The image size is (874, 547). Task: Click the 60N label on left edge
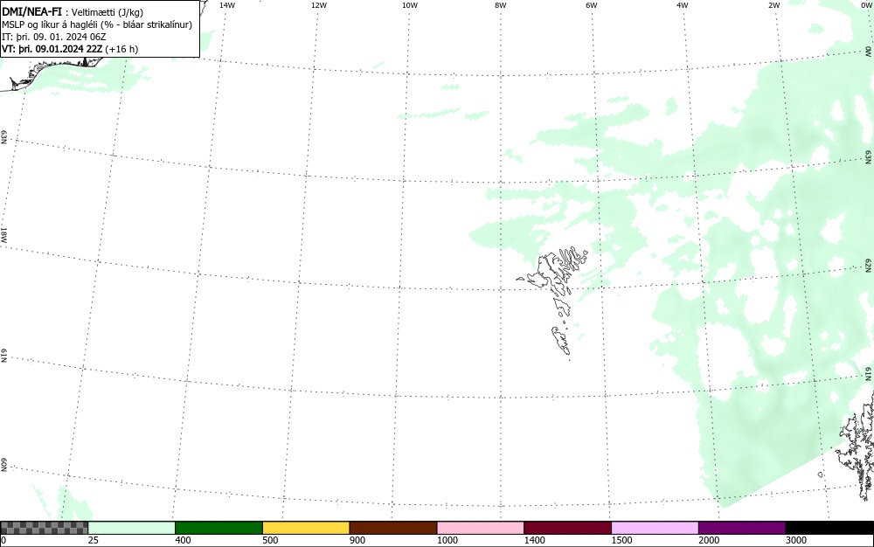3,466
